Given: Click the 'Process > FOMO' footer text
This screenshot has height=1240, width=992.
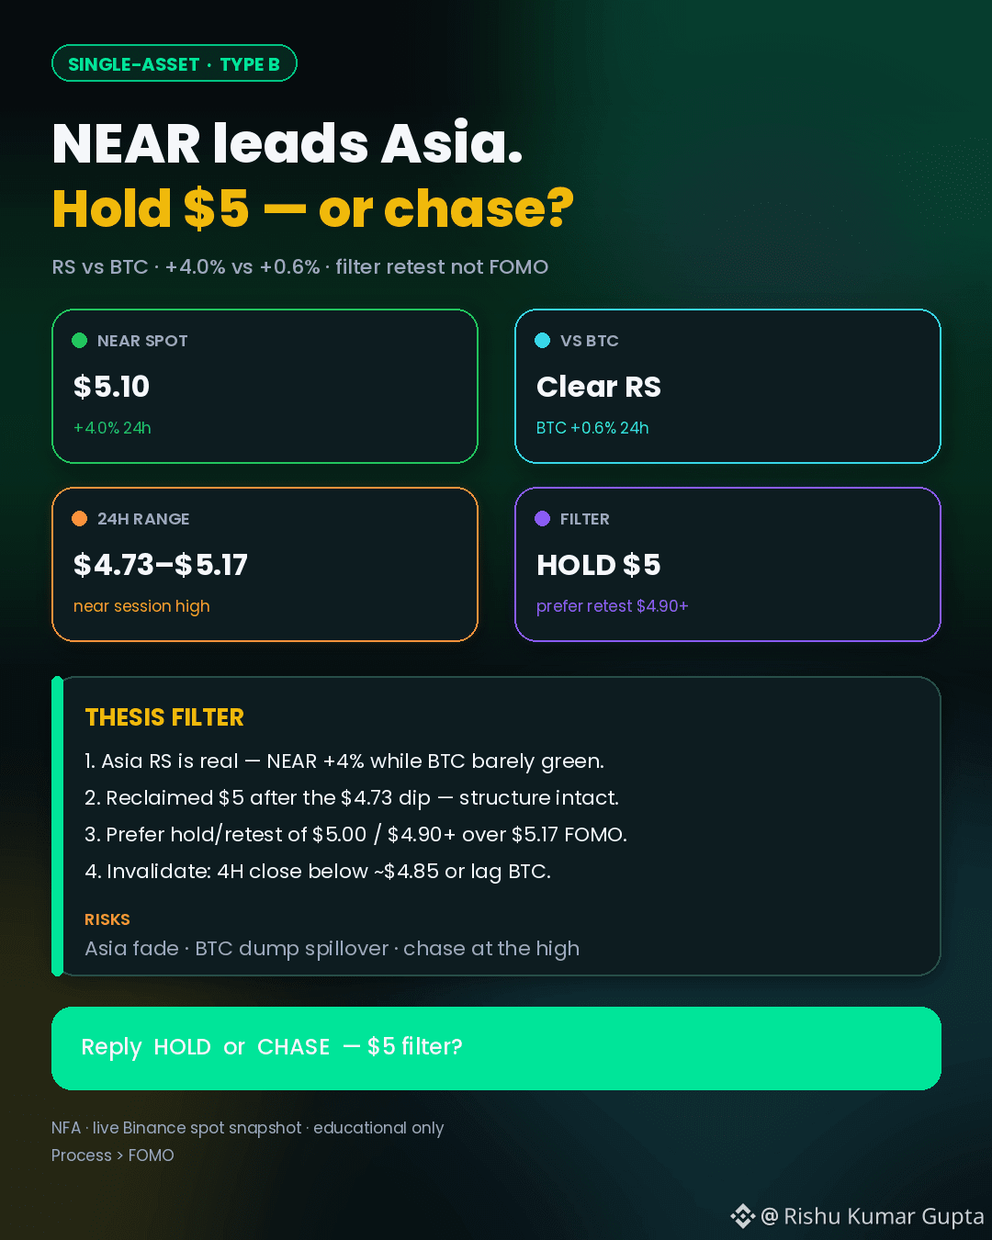Looking at the screenshot, I should pyautogui.click(x=113, y=1155).
